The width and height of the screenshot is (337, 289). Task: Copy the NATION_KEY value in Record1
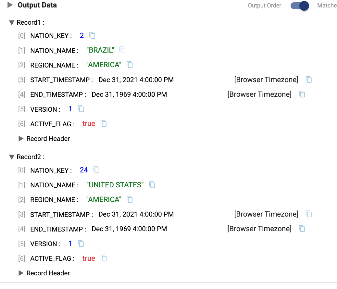coord(93,35)
